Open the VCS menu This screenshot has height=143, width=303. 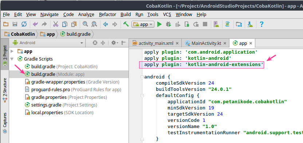click(167, 15)
